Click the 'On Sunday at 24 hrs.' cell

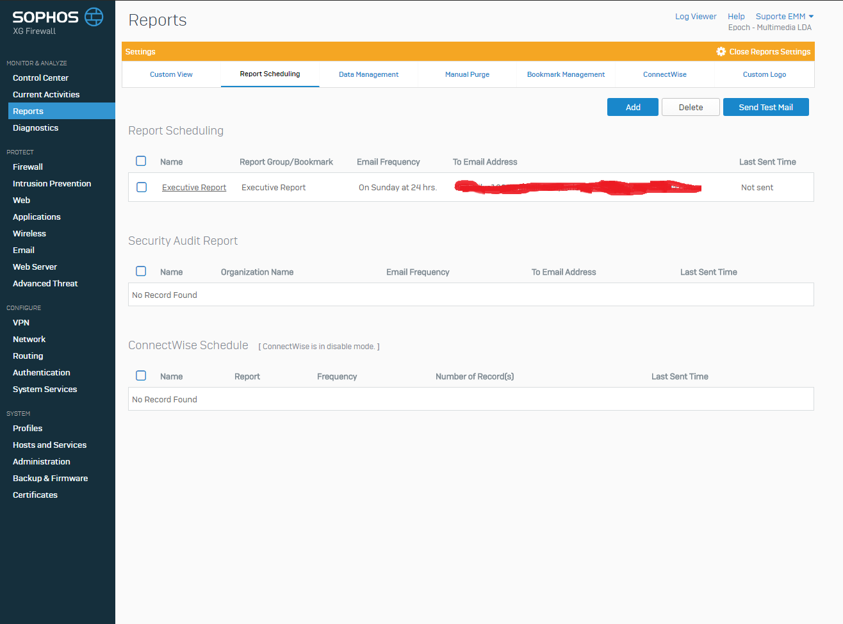click(398, 187)
